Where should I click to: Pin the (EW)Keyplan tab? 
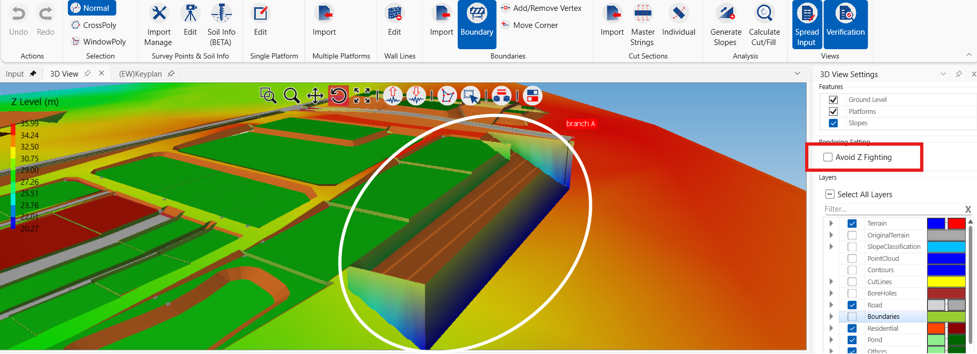coord(171,73)
